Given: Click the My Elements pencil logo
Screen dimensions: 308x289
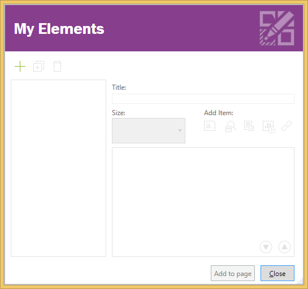Looking at the screenshot, I should 277,28.
